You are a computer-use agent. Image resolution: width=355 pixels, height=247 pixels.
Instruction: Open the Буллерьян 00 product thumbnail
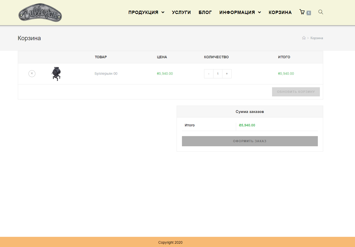point(56,74)
